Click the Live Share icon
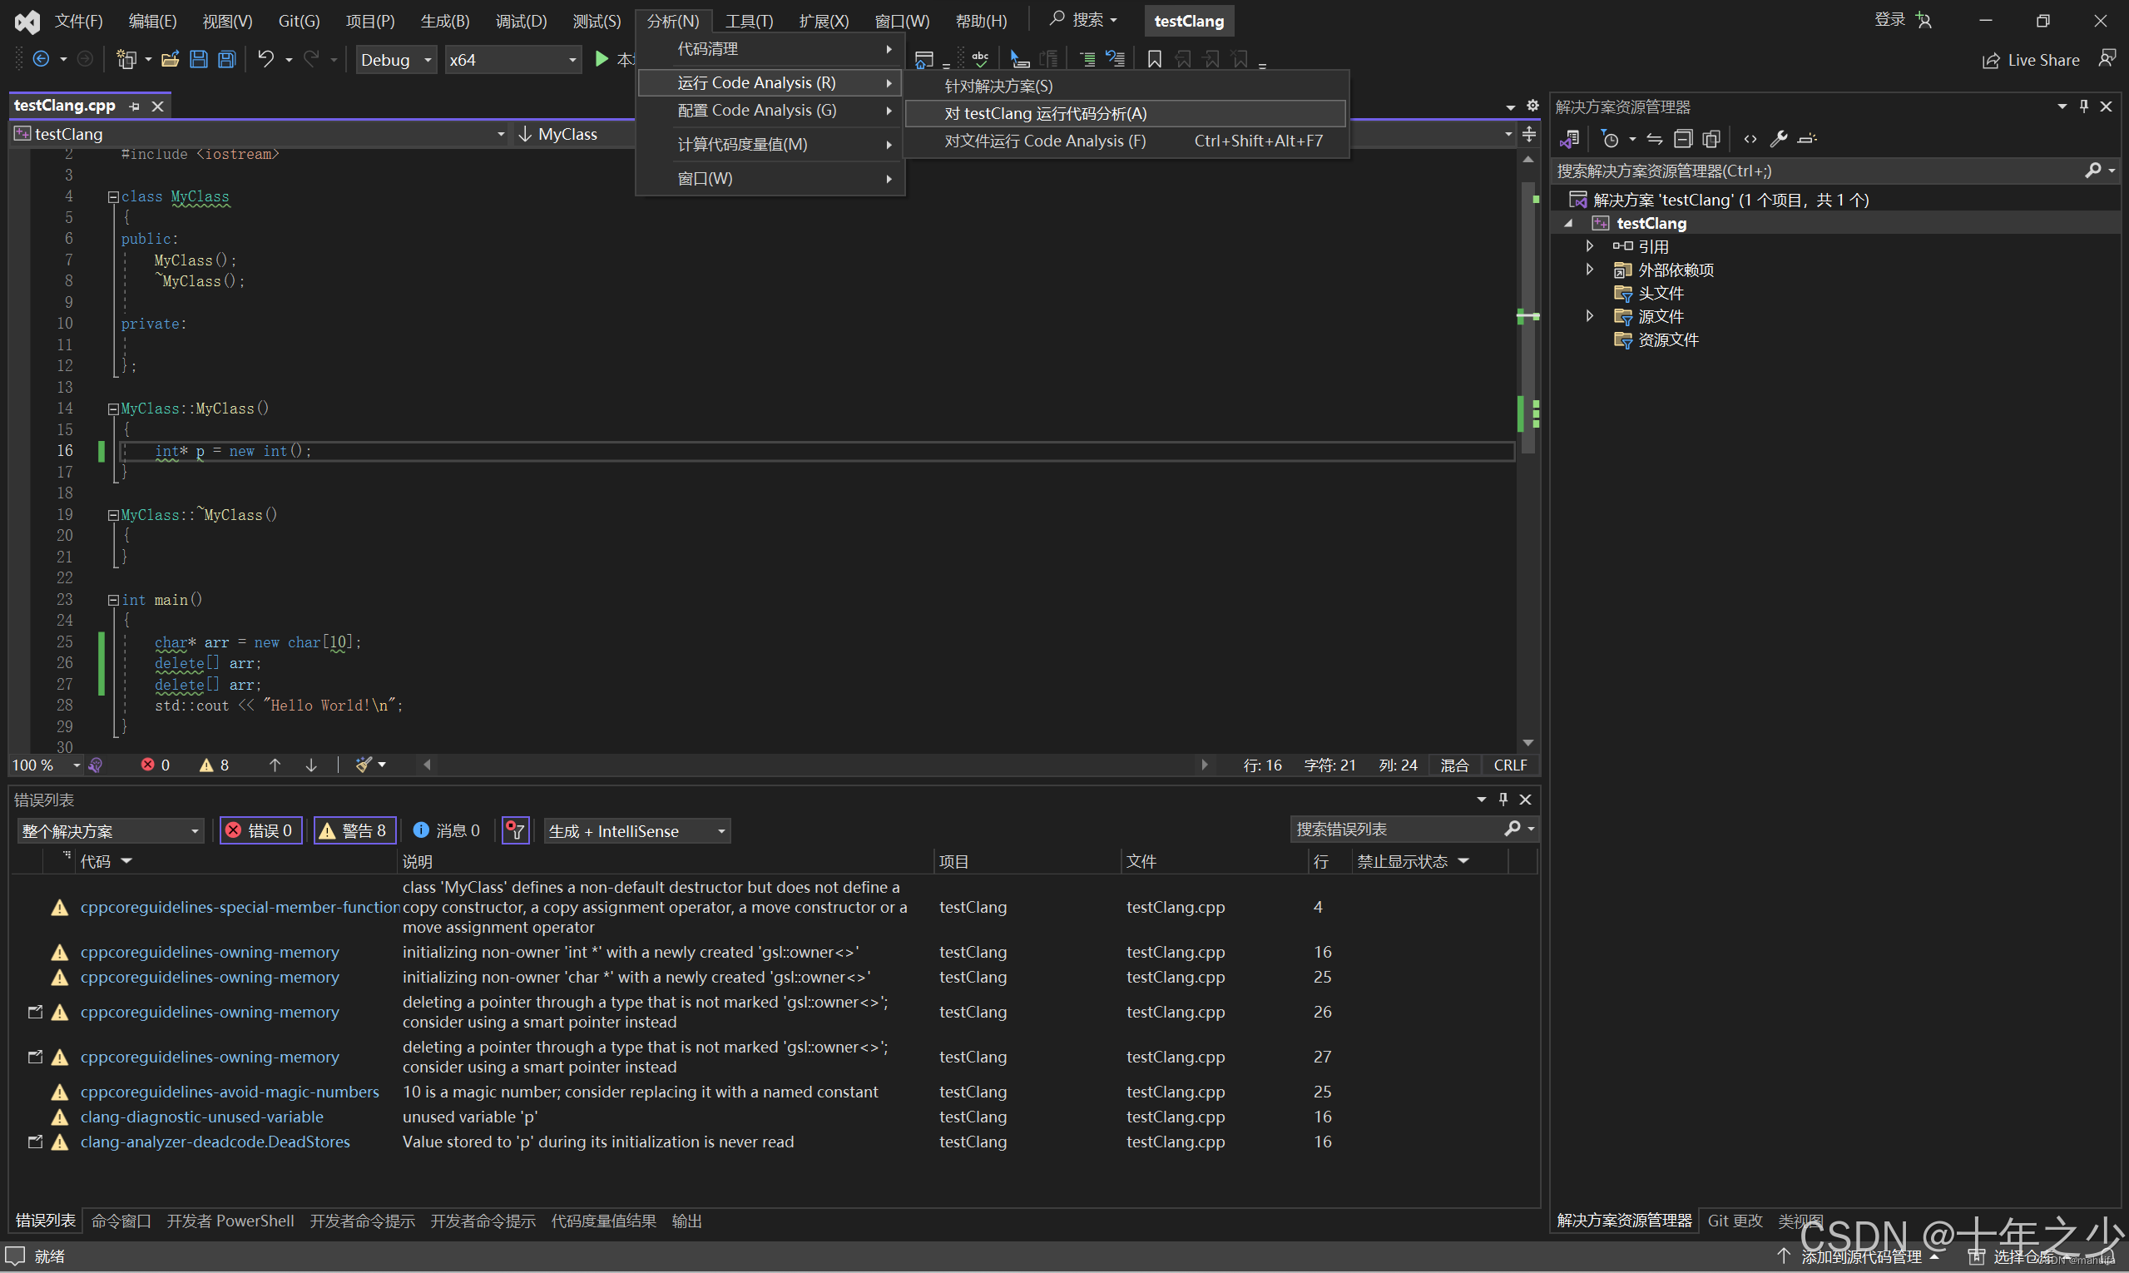The width and height of the screenshot is (2129, 1273). click(1990, 60)
